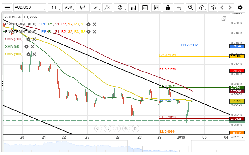This screenshot has width=249, height=155.
Task: Open chart settings gear in toolbar
Action: point(240,7)
